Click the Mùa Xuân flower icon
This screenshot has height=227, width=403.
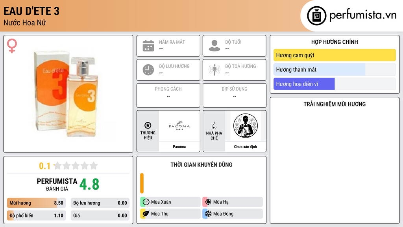point(146,202)
